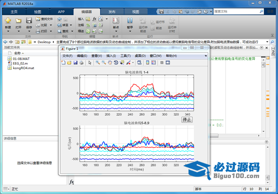Click the 查找 (Find) magnifier button
Screen dimensions: 278x194
pyautogui.click(x=63, y=31)
